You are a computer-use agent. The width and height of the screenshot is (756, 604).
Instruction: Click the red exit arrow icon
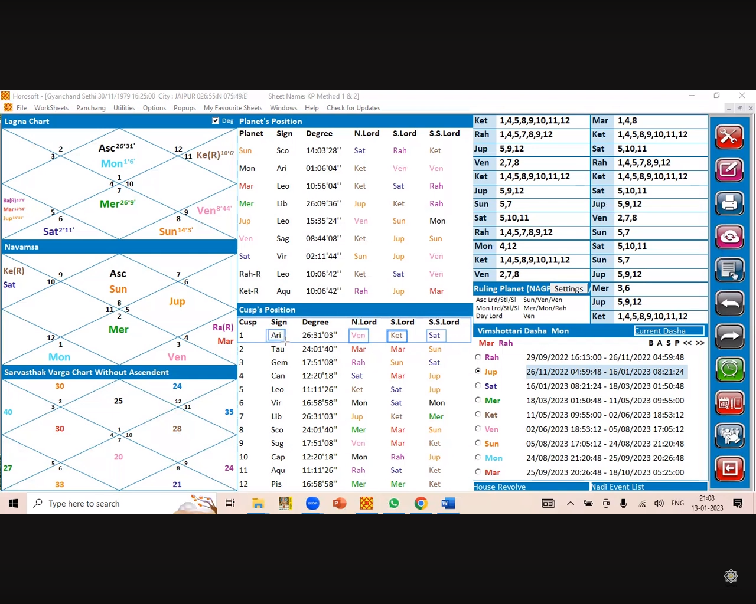click(729, 469)
